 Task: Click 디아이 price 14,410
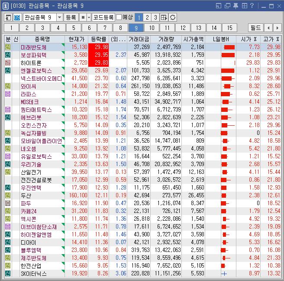pos(79,242)
